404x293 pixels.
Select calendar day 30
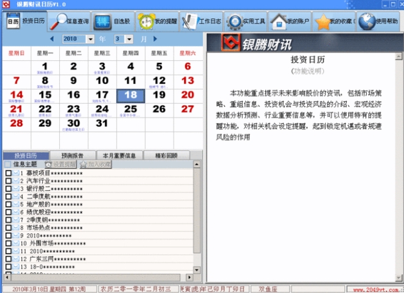[x=73, y=124]
